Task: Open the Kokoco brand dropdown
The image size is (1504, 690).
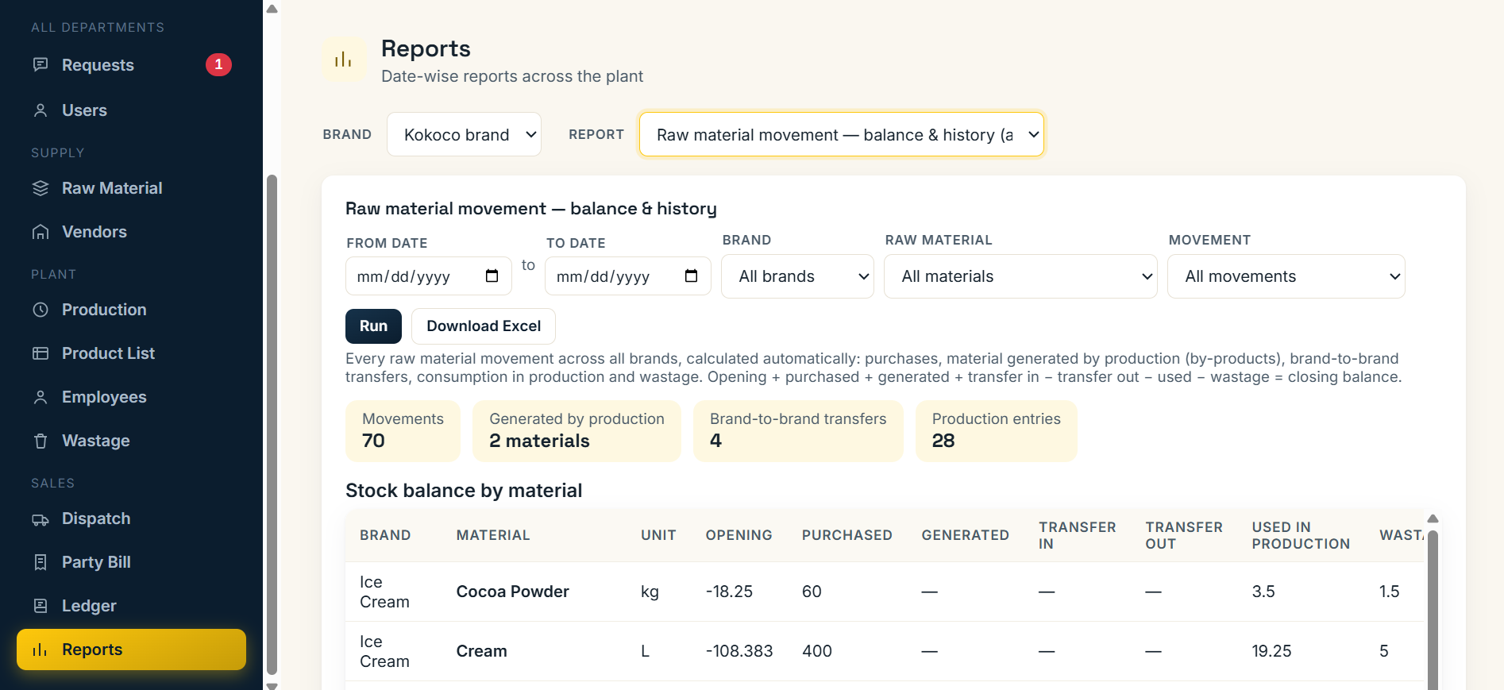Action: click(x=464, y=134)
